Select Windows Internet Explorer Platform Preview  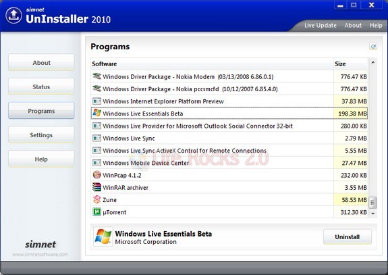click(x=229, y=101)
